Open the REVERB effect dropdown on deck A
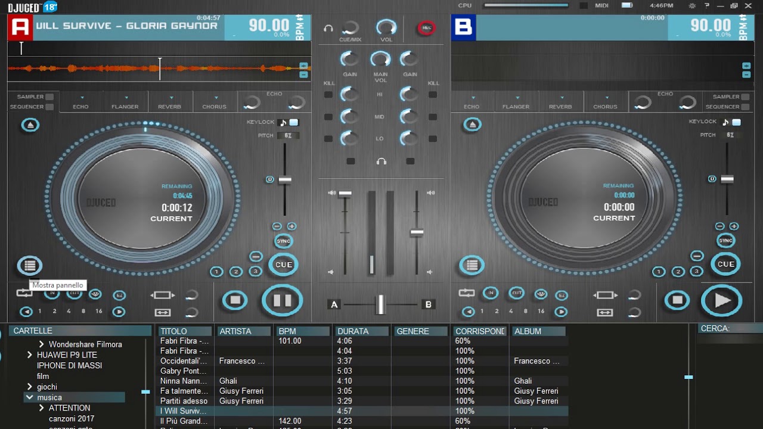This screenshot has width=763, height=429. [170, 102]
